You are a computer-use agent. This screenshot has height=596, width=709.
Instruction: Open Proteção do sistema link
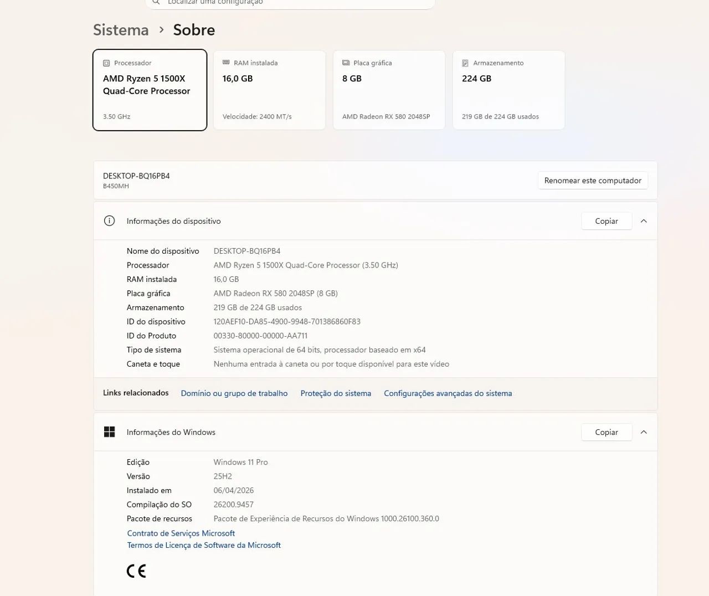click(x=336, y=393)
